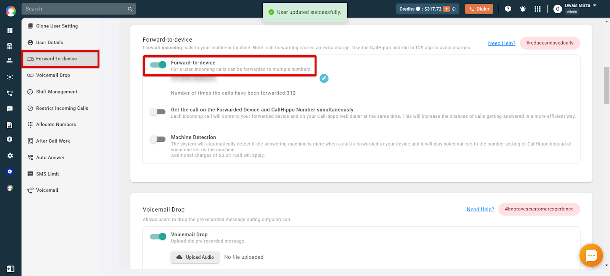The height and width of the screenshot is (276, 610).
Task: Click the credits info icon
Action: point(418,9)
